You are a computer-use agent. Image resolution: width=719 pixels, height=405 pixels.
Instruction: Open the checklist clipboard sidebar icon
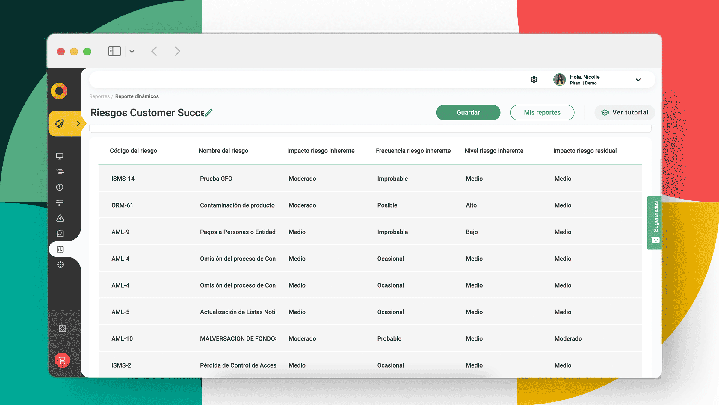[x=60, y=233]
